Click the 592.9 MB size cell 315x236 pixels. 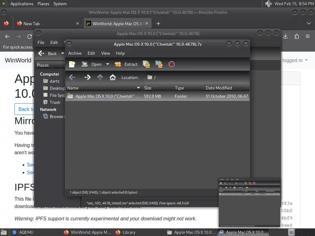pyautogui.click(x=153, y=96)
